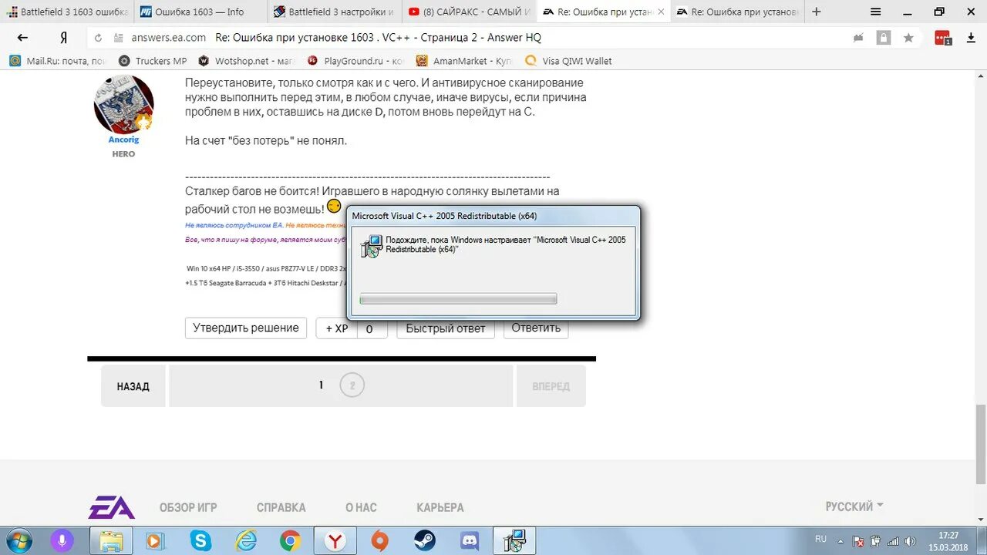Launch Internet Explorer from taskbar
987x555 pixels.
click(x=245, y=540)
